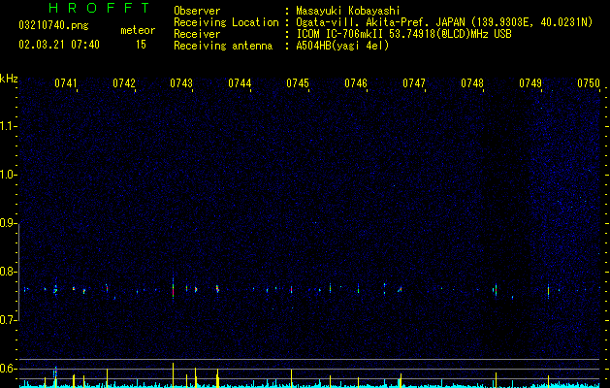
Task: Click the Receiving antenna label
Action: coord(223,46)
